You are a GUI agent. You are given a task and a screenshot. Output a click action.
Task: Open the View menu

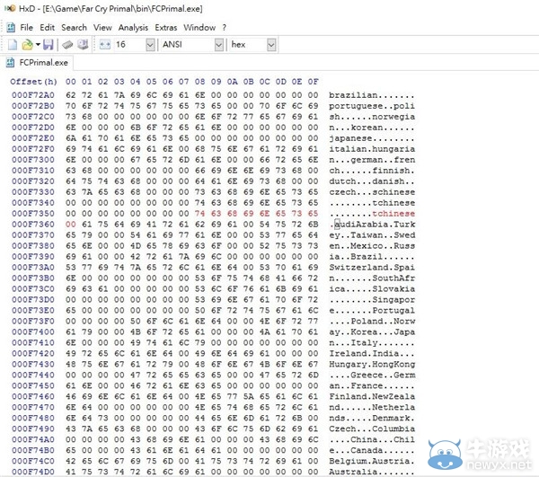pyautogui.click(x=102, y=28)
